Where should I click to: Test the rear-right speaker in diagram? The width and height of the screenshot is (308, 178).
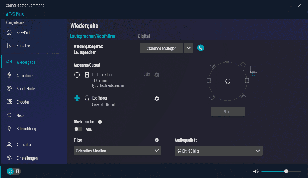[x=243, y=97]
